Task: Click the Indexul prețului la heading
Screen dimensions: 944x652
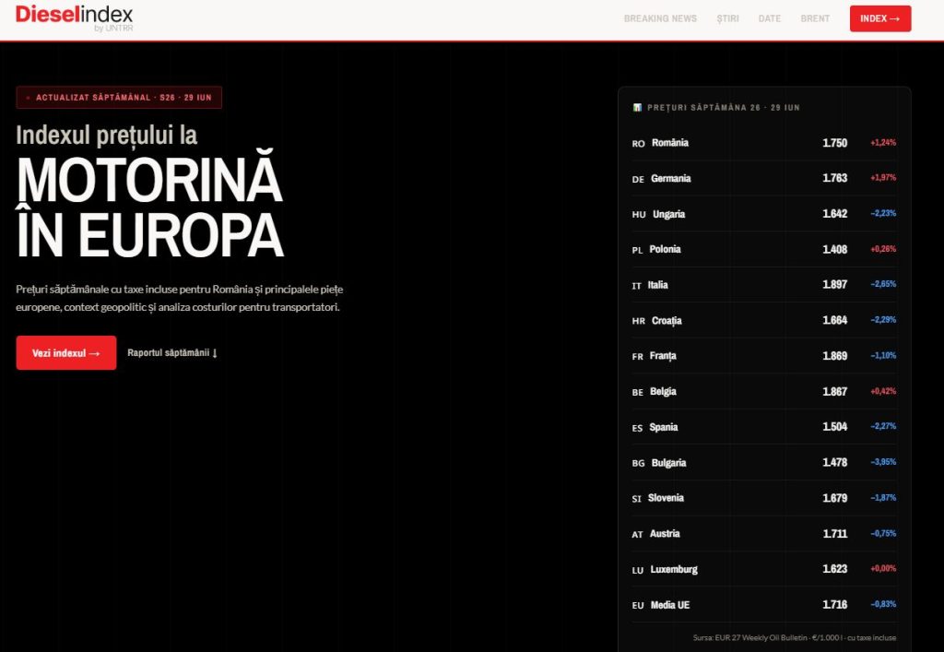Action: click(x=107, y=135)
